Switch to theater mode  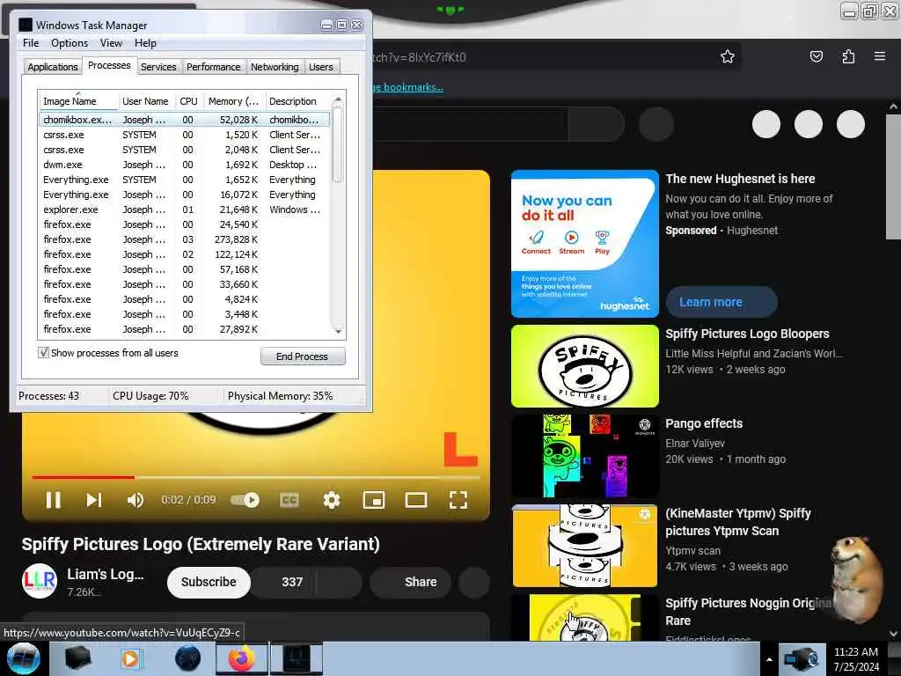tap(415, 500)
